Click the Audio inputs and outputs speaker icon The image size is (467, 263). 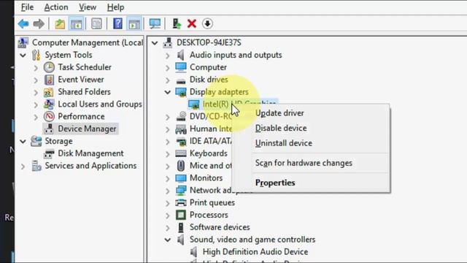pos(180,56)
